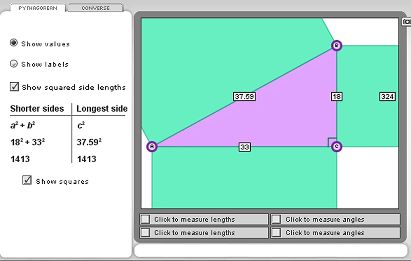Click the c² formula
Viewport: 411px width, 261px height.
[81, 125]
